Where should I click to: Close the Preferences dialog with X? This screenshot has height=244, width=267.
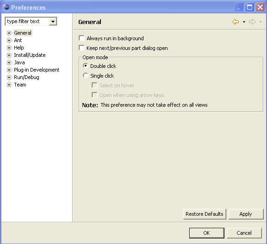point(260,7)
